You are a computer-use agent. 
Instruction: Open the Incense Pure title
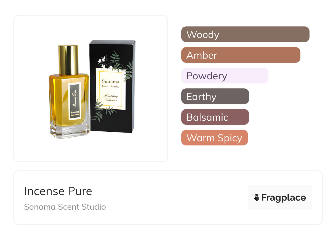point(58,191)
